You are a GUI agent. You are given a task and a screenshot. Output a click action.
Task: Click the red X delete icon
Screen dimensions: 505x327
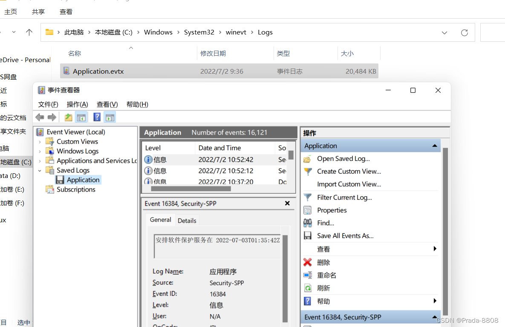pos(308,262)
